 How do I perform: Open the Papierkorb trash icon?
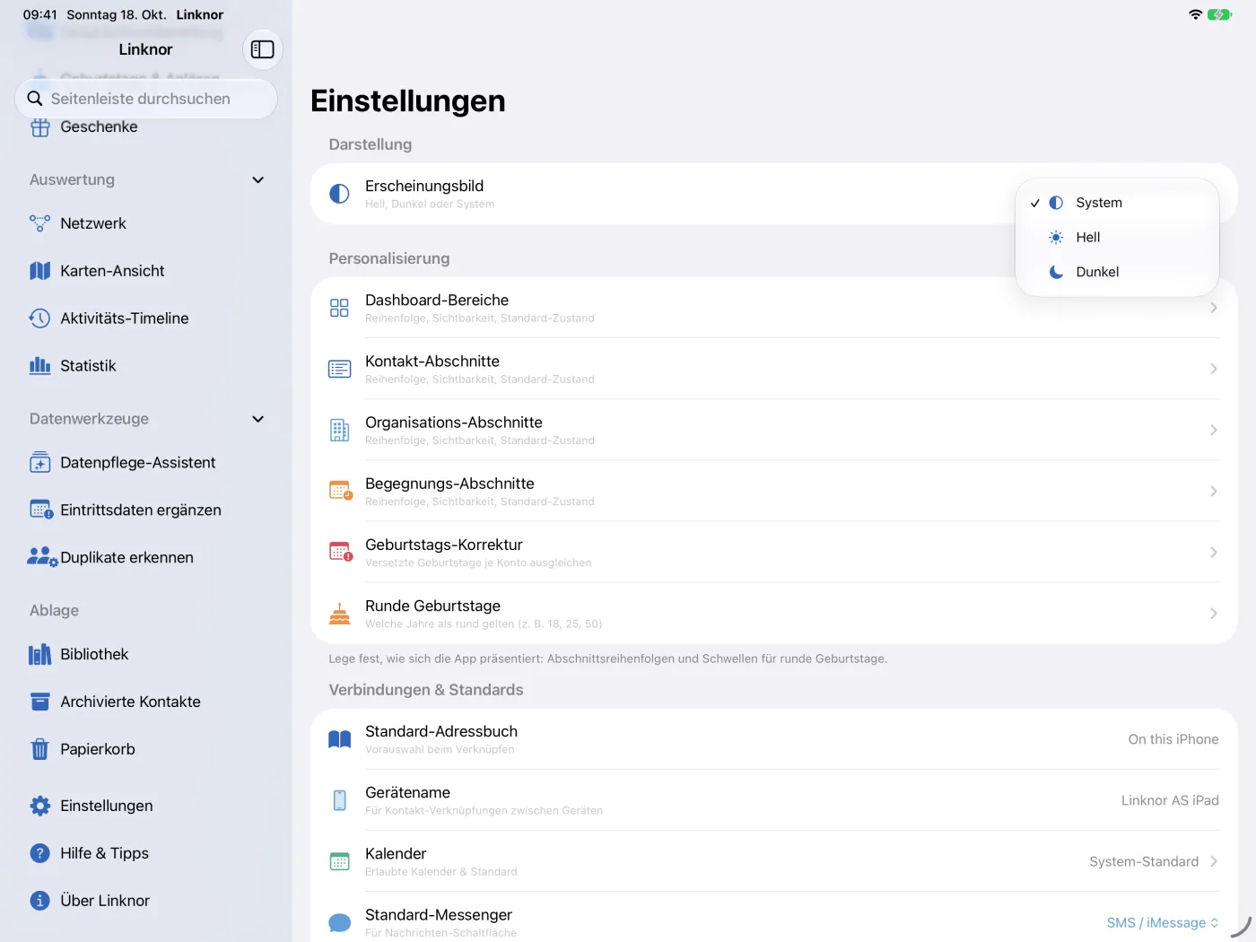(39, 749)
